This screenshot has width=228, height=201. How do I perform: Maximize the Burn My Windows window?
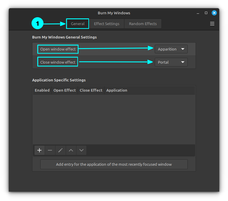click(x=206, y=13)
